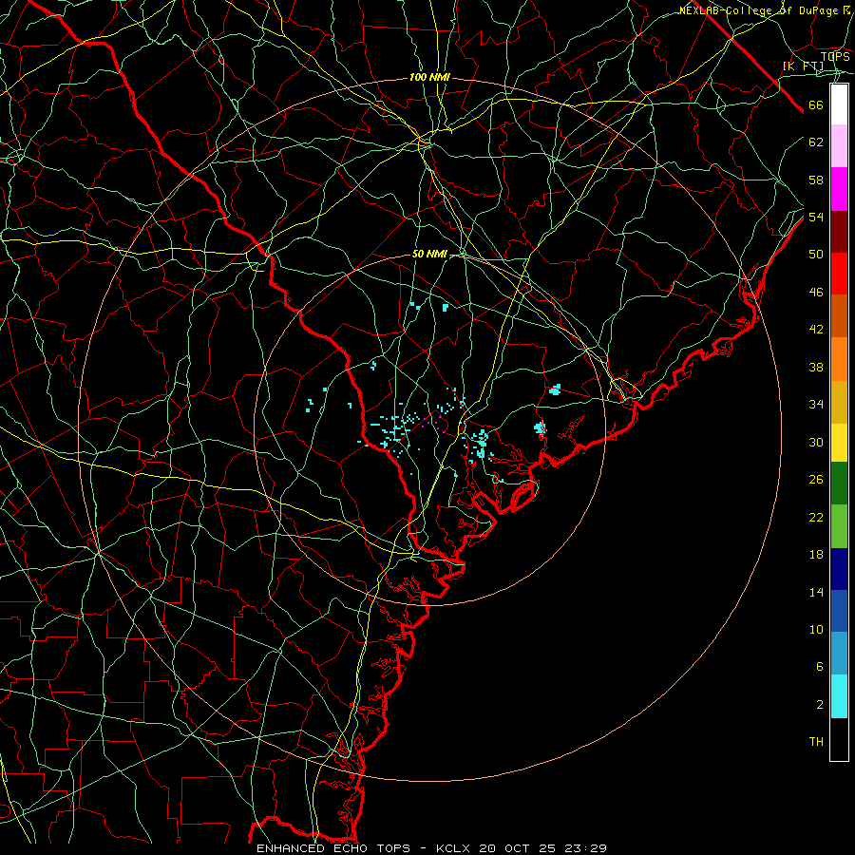
Task: Click the dark orange 42-46 kft swatch
Action: click(x=839, y=316)
